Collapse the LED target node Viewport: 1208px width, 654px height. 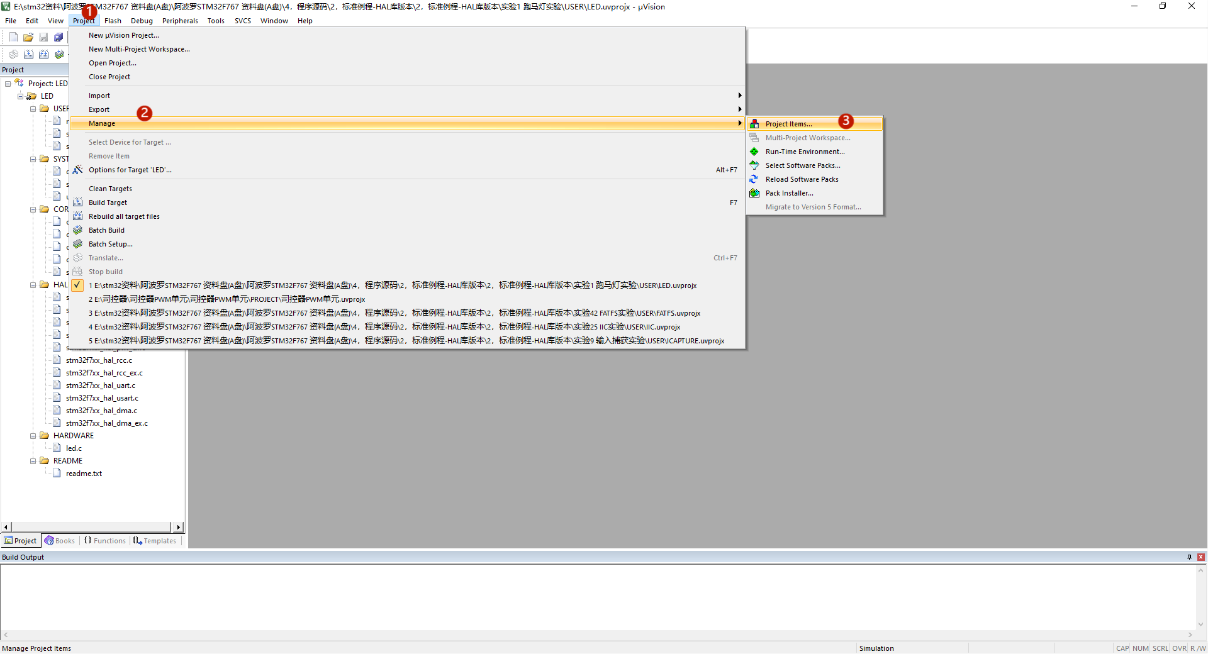(21, 96)
